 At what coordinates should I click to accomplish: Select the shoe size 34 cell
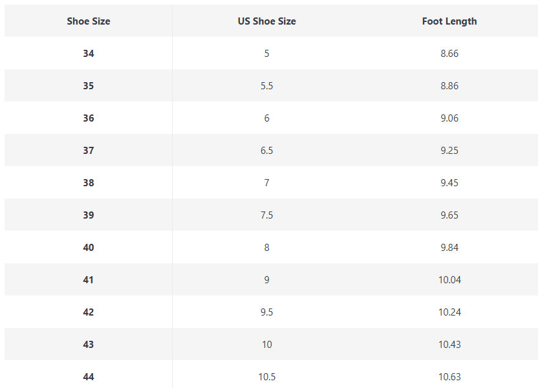89,54
